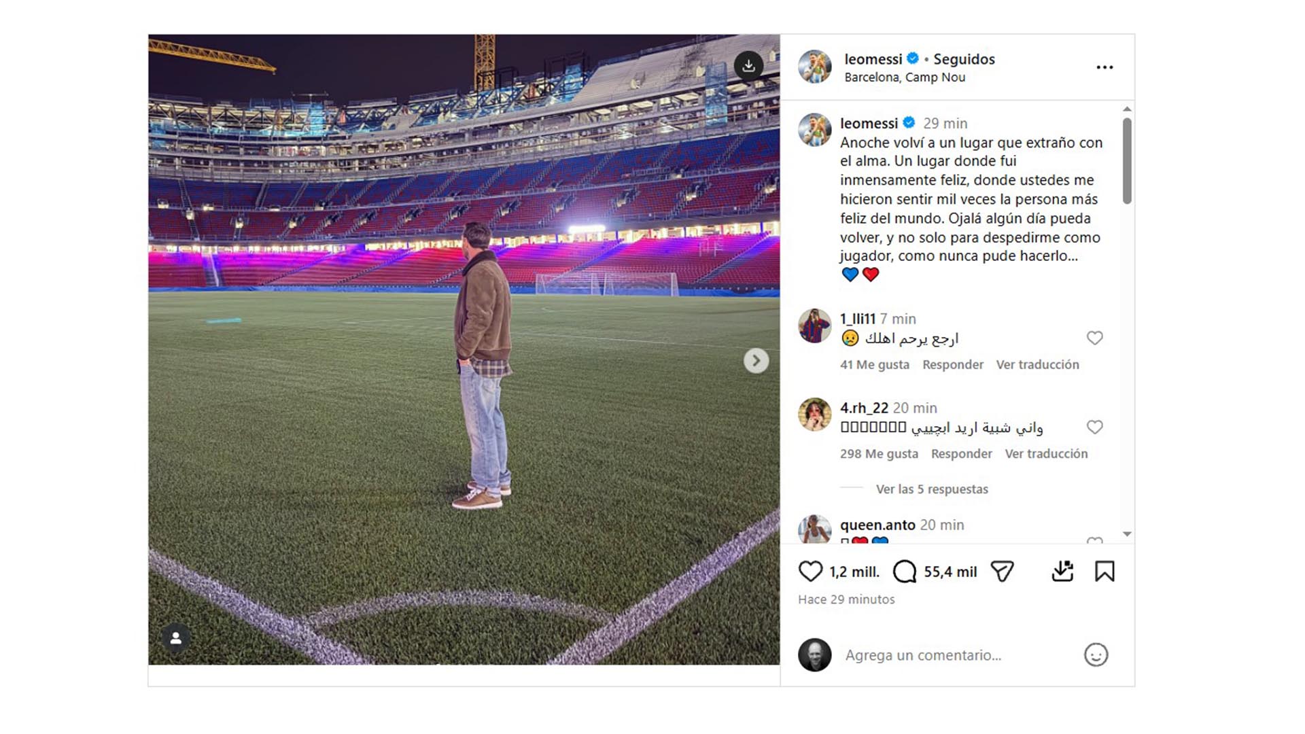Click download icon beside the bookmark
1305x734 pixels.
1062,572
